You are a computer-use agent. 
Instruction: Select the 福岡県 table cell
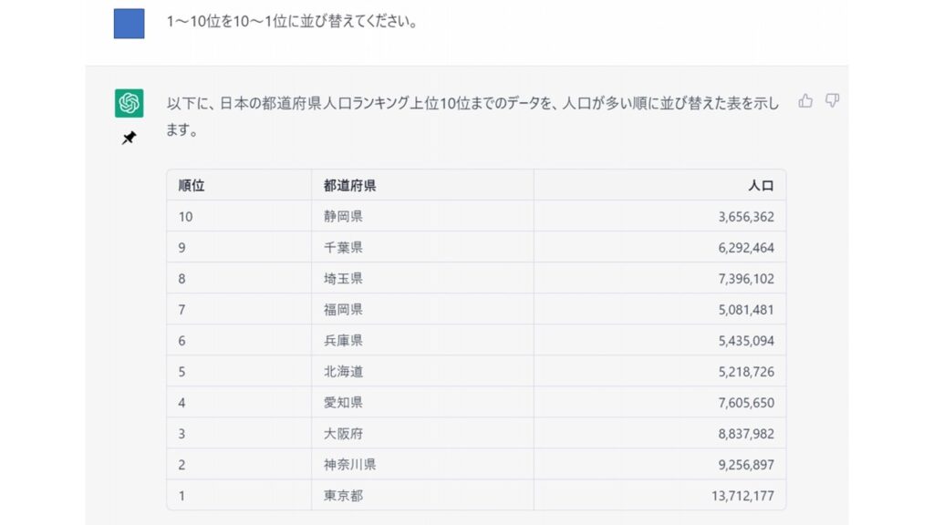(x=344, y=310)
